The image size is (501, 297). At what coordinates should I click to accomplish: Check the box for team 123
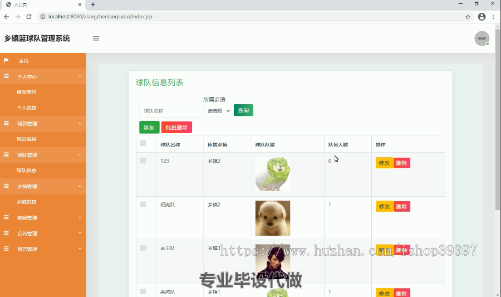click(x=143, y=160)
